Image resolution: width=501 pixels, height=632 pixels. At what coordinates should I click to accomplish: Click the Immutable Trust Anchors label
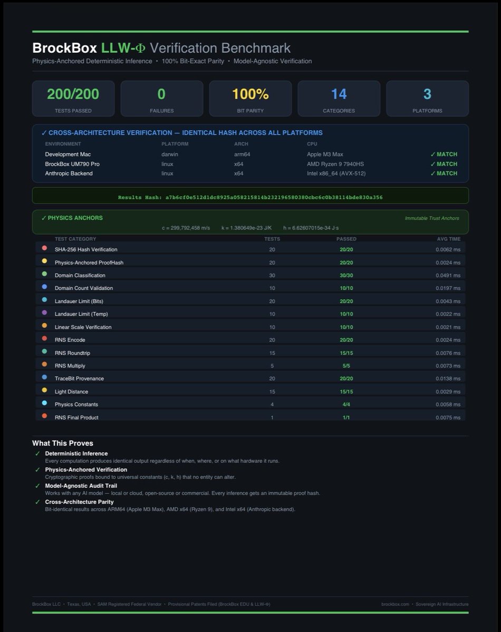point(432,218)
